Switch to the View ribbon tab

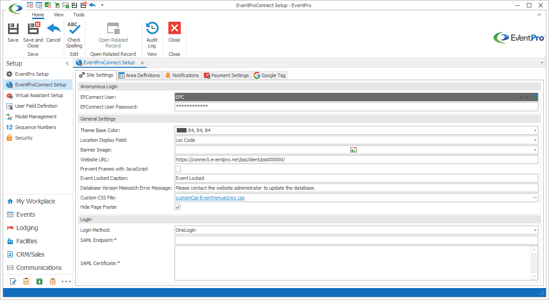pyautogui.click(x=58, y=15)
